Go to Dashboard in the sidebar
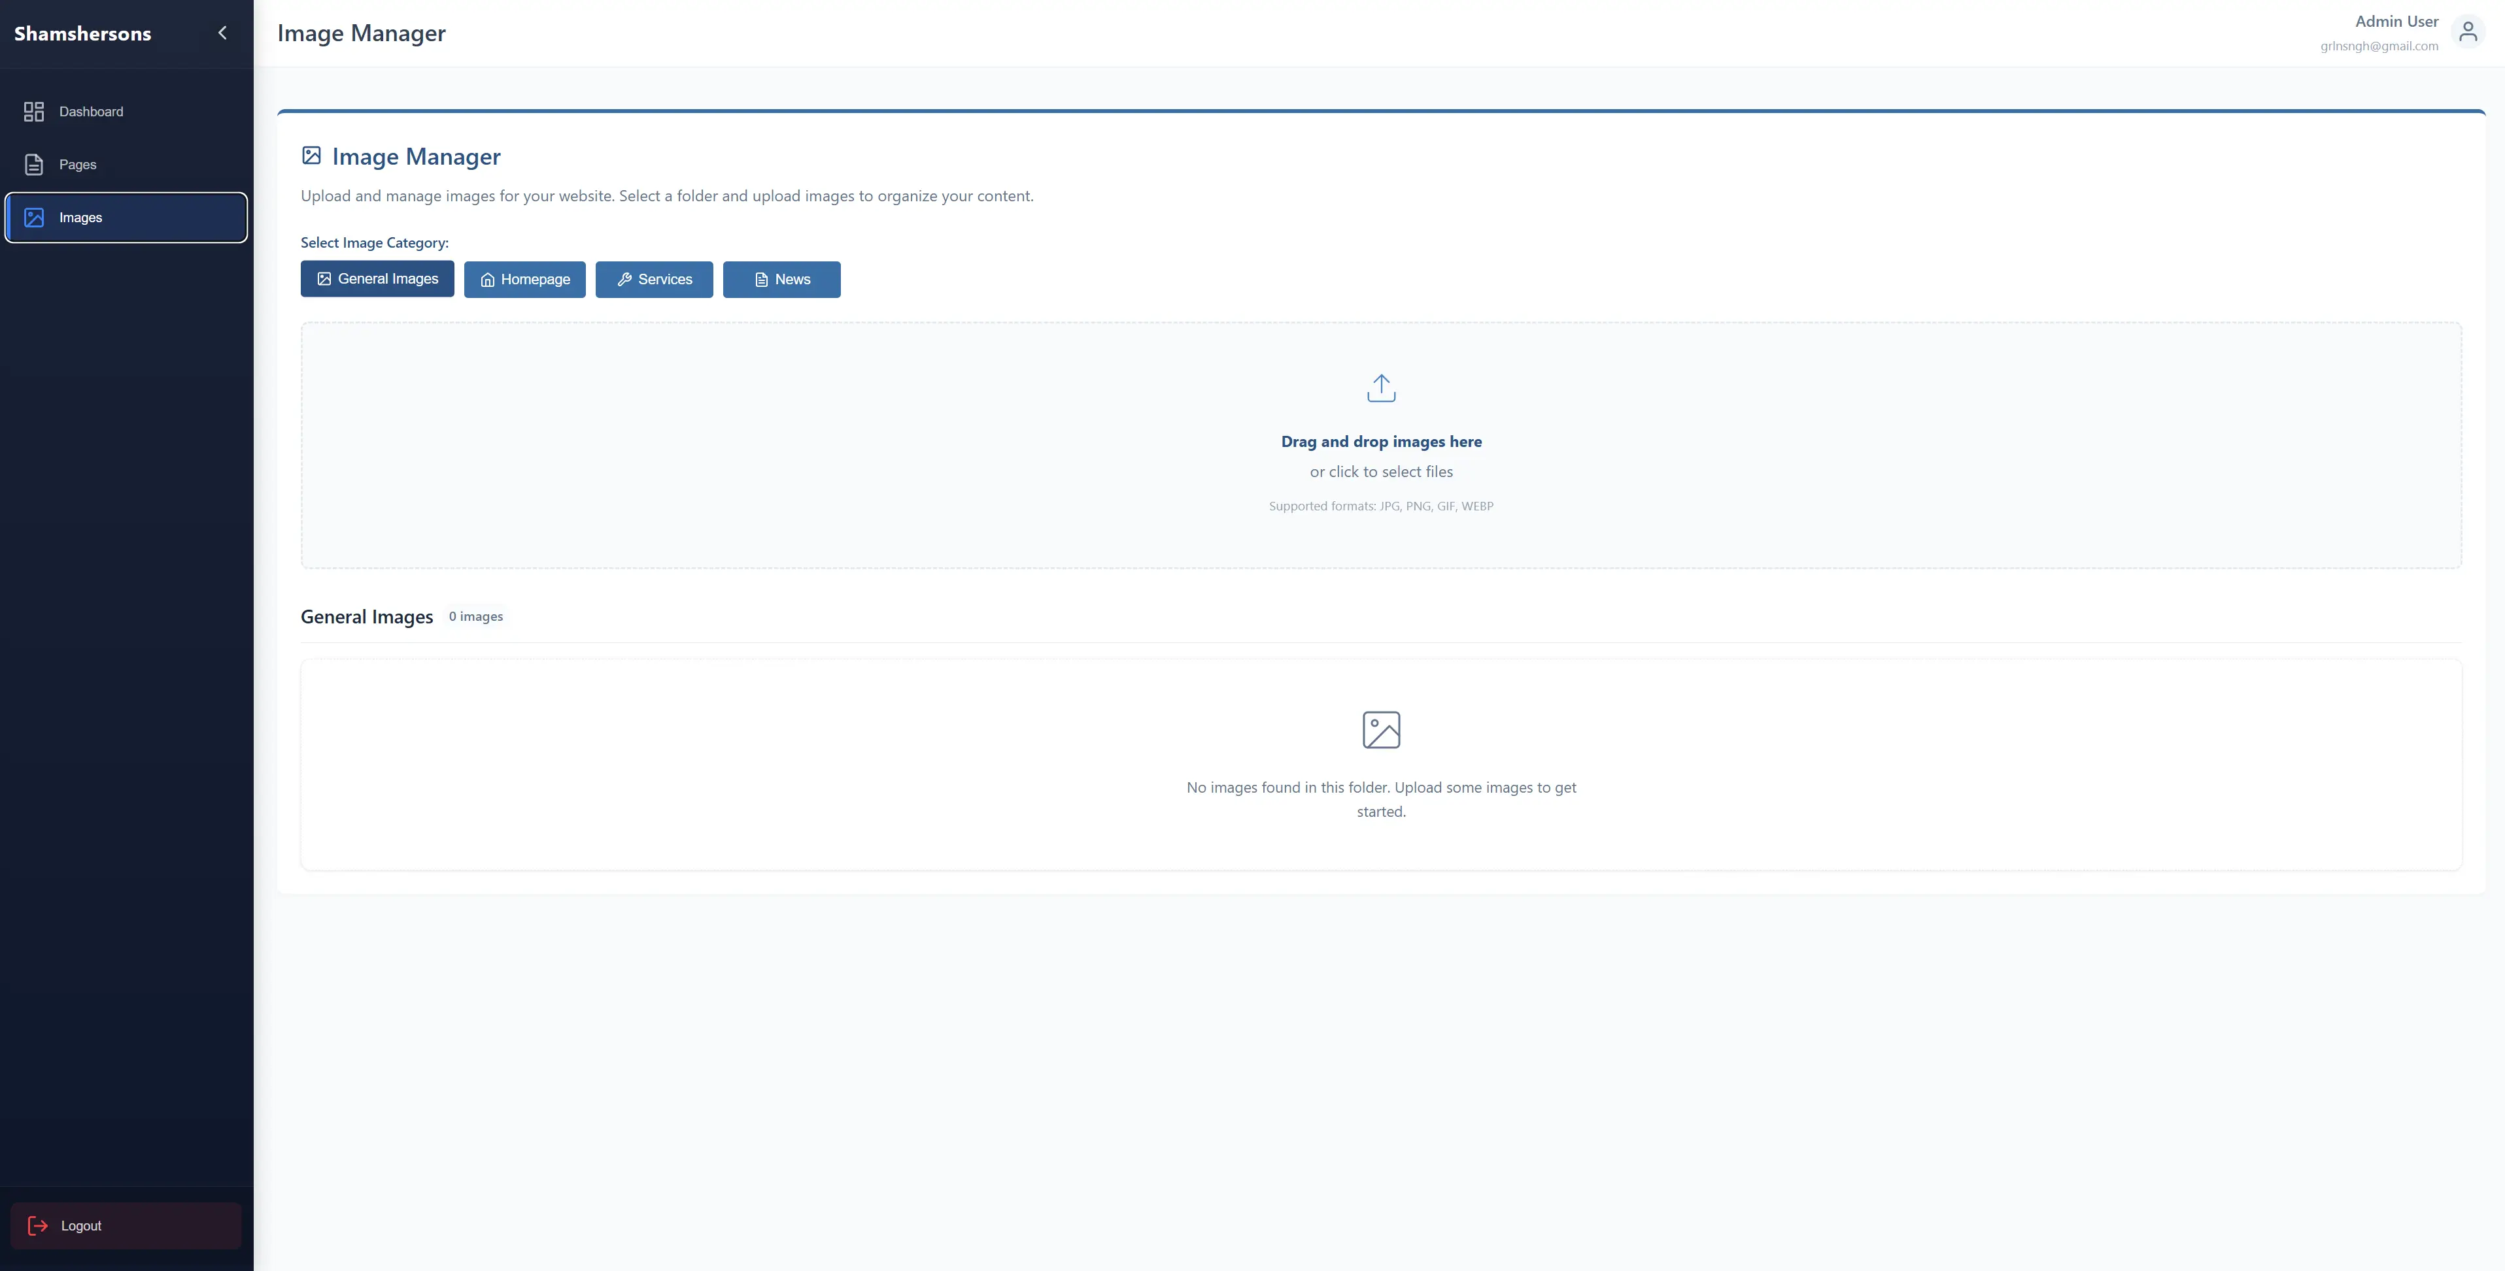Image resolution: width=2505 pixels, height=1271 pixels. pos(90,112)
